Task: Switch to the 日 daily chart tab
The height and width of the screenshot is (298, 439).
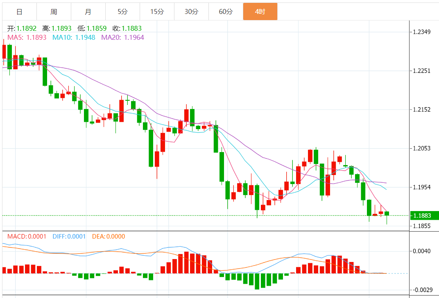Action: coord(19,11)
